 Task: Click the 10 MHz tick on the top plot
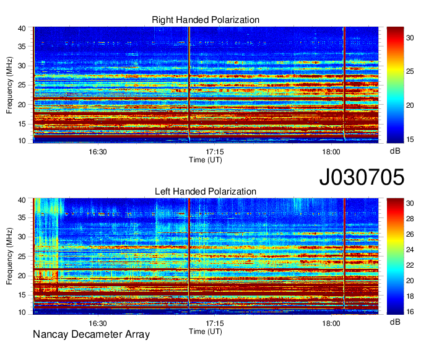click(22, 141)
